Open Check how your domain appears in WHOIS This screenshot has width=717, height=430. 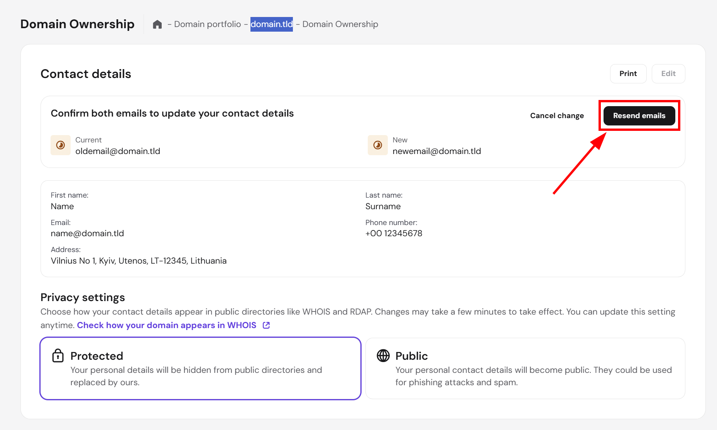point(167,325)
